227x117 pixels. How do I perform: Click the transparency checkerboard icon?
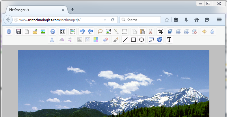click(x=88, y=40)
